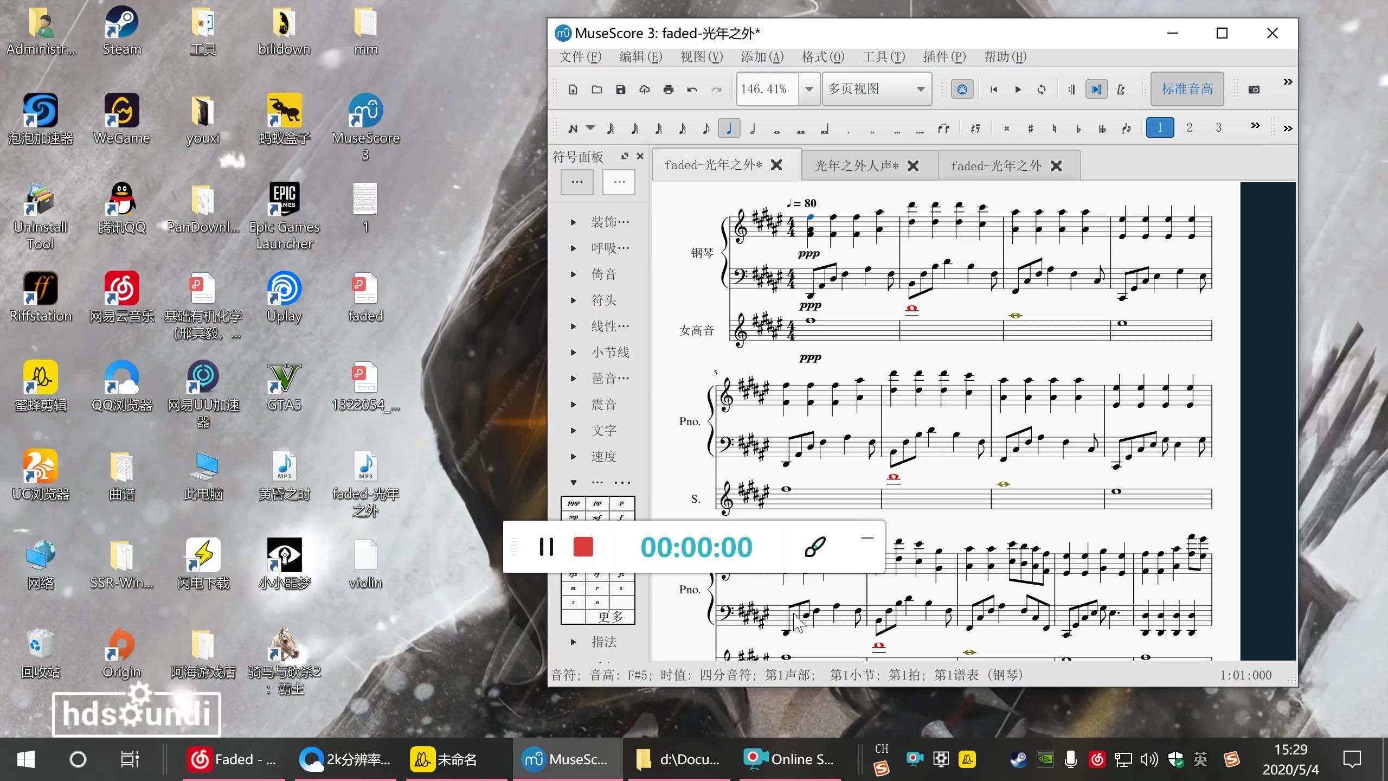Apply the flat accidental

(x=1078, y=129)
